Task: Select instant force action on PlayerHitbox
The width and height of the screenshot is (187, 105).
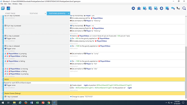Action: coord(100,36)
